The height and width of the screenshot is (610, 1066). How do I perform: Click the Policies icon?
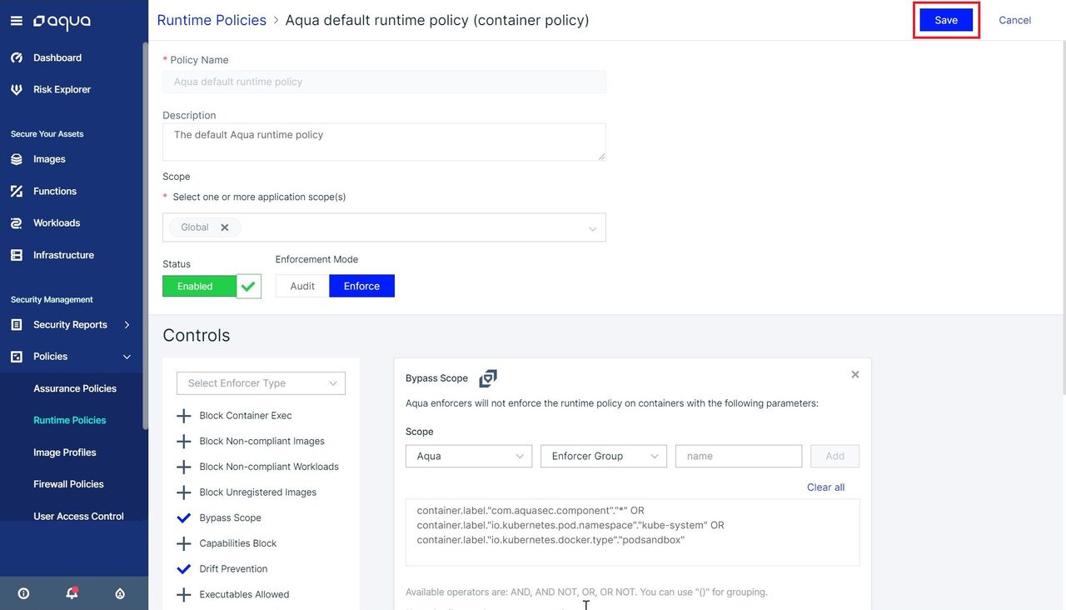point(17,357)
